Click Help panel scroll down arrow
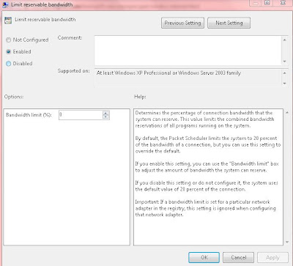This screenshot has height=266, width=293. 287,242
